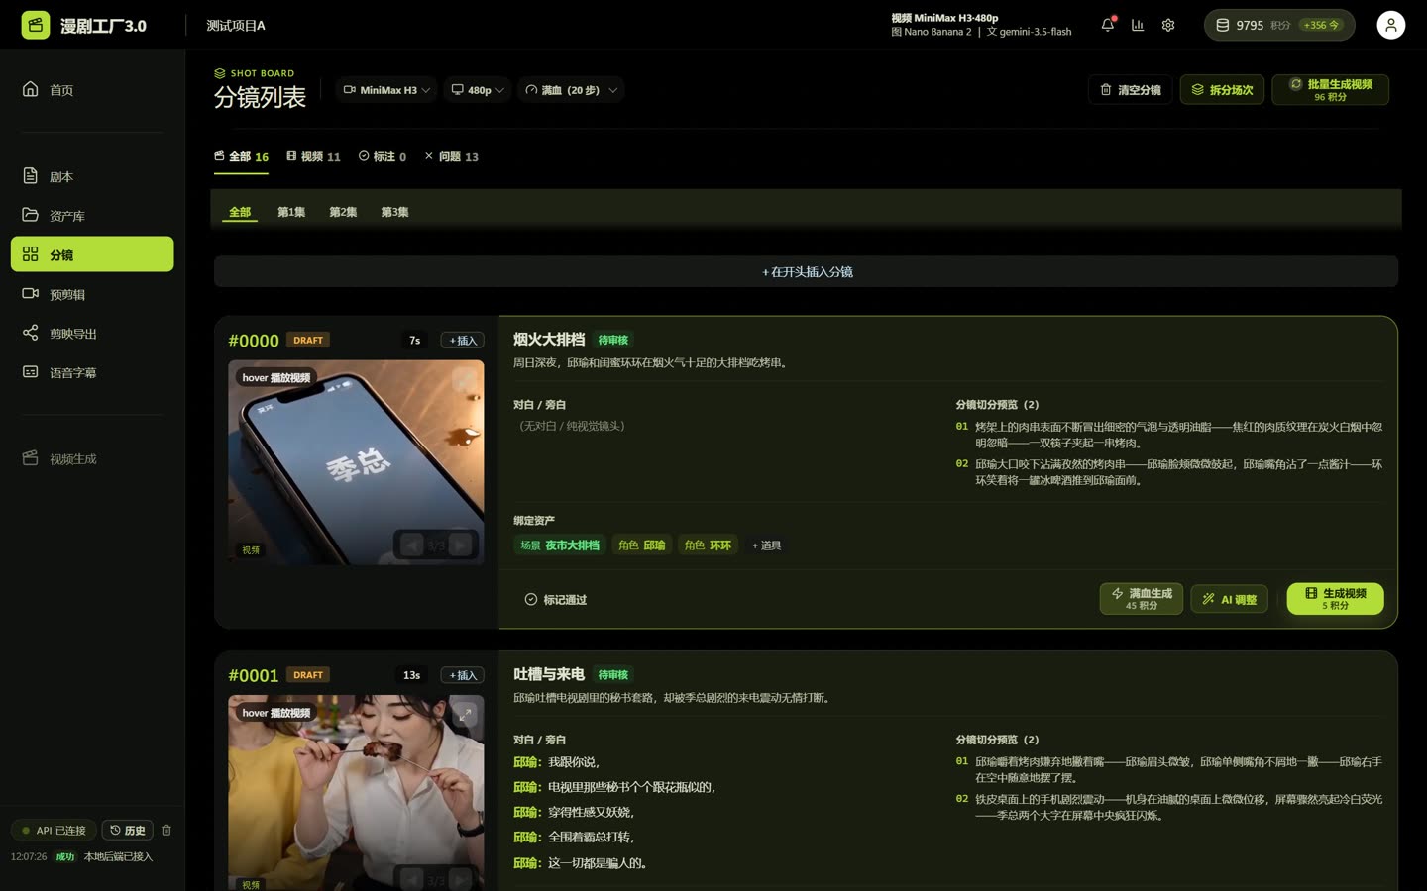1427x891 pixels.
Task: Open the 480p resolution dropdown
Action: pos(478,90)
